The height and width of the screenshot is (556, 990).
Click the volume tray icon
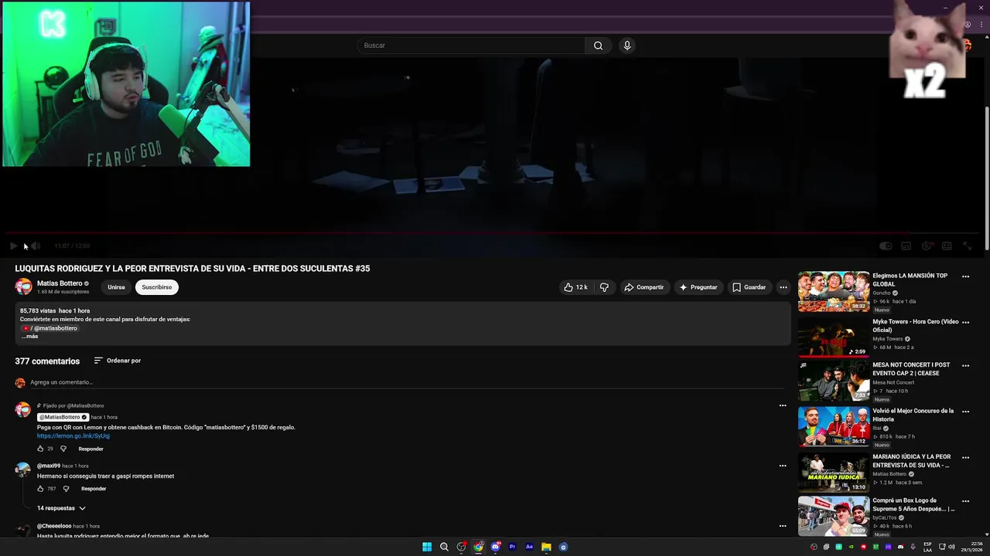[x=952, y=547]
